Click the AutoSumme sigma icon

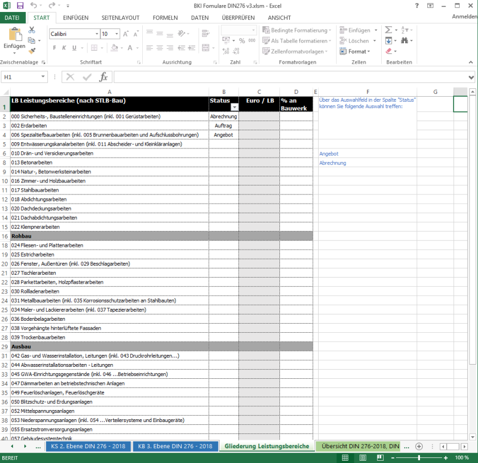pyautogui.click(x=388, y=30)
